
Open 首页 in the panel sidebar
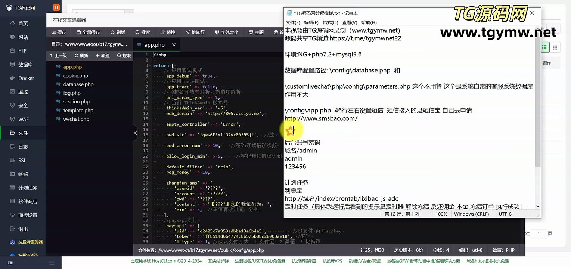coord(23,24)
